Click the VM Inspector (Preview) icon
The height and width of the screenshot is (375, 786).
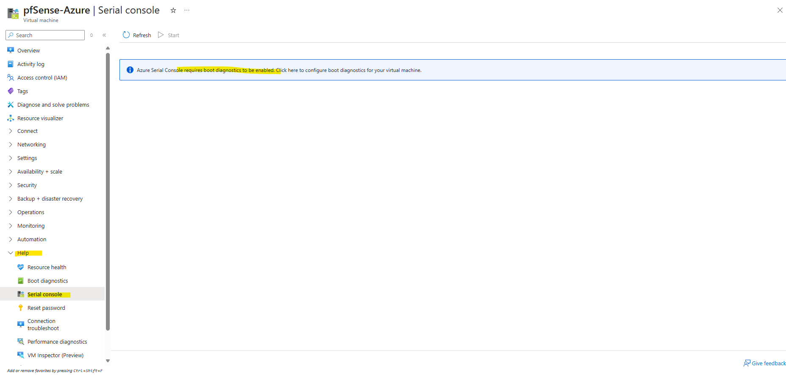(21, 355)
